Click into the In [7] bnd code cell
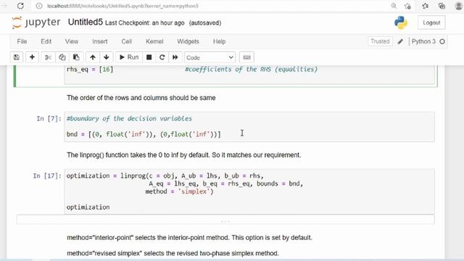 click(249, 127)
